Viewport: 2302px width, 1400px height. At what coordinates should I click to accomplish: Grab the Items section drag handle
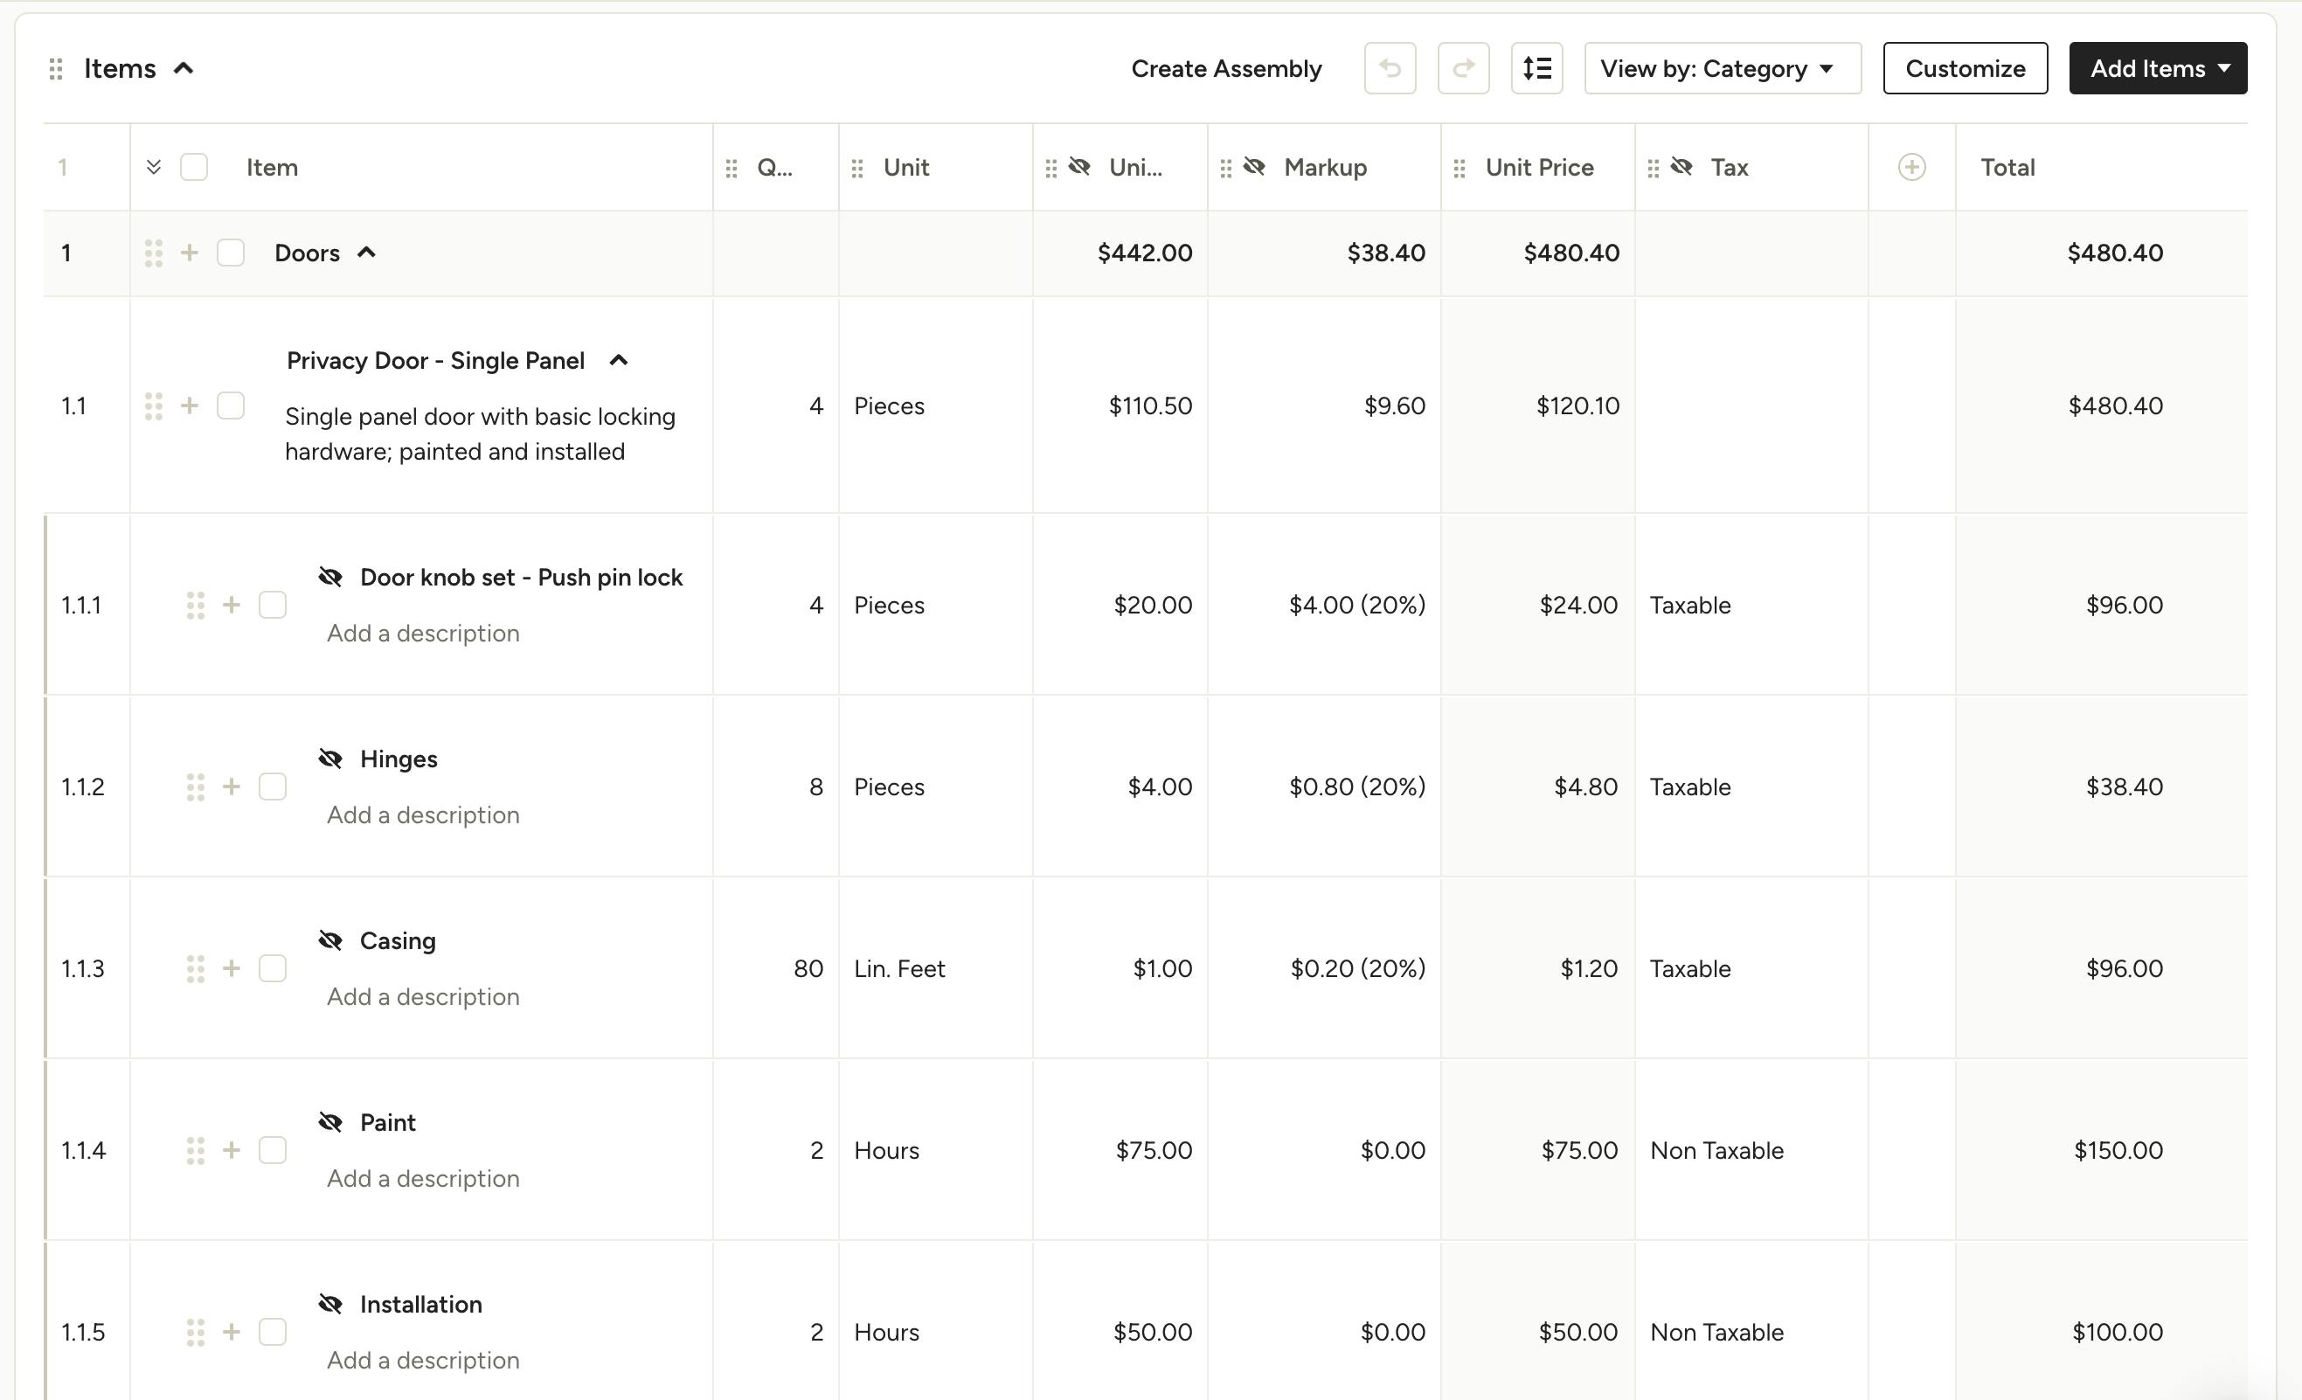click(56, 69)
